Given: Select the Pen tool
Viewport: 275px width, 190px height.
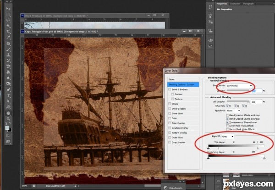Looking at the screenshot, I should pos(8,90).
